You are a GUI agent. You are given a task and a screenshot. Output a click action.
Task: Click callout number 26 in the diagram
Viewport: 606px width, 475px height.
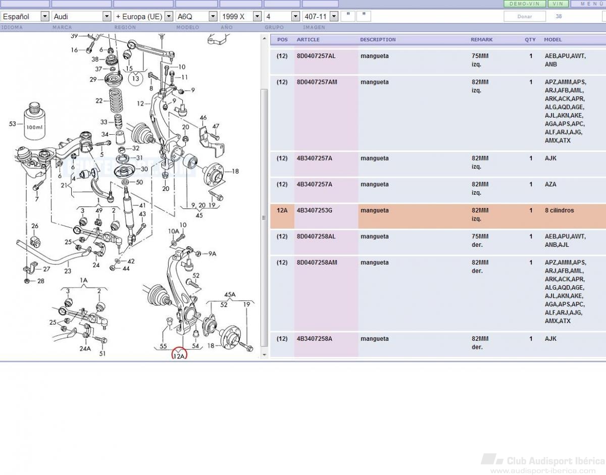tap(35, 226)
